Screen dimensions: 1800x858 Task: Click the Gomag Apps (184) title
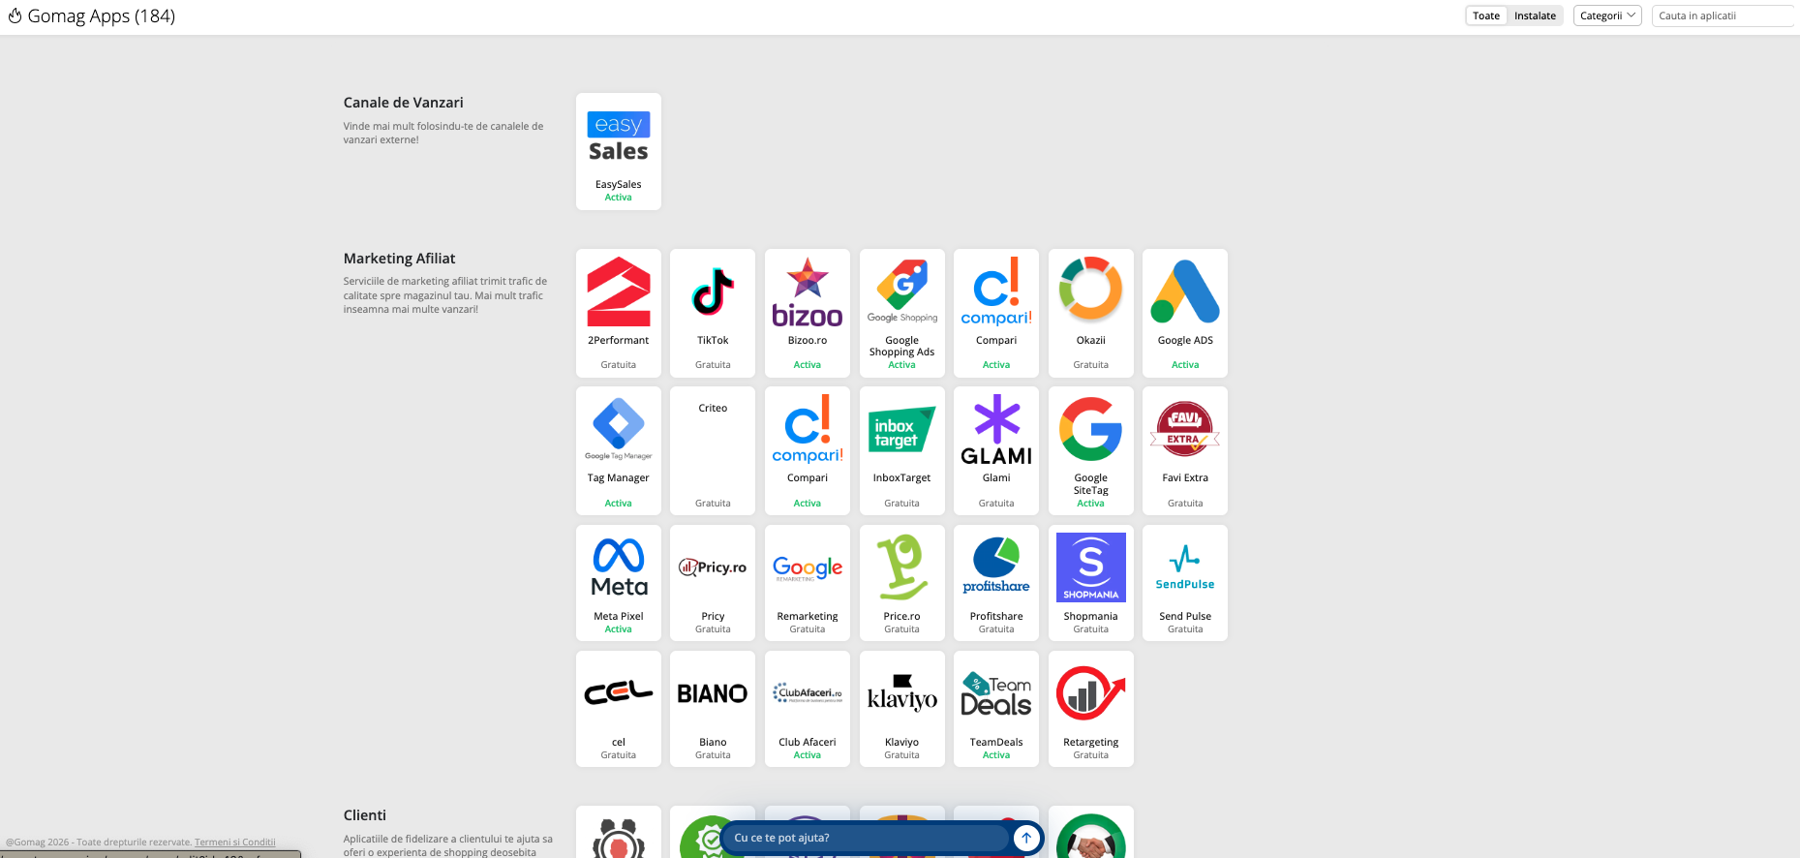point(102,15)
